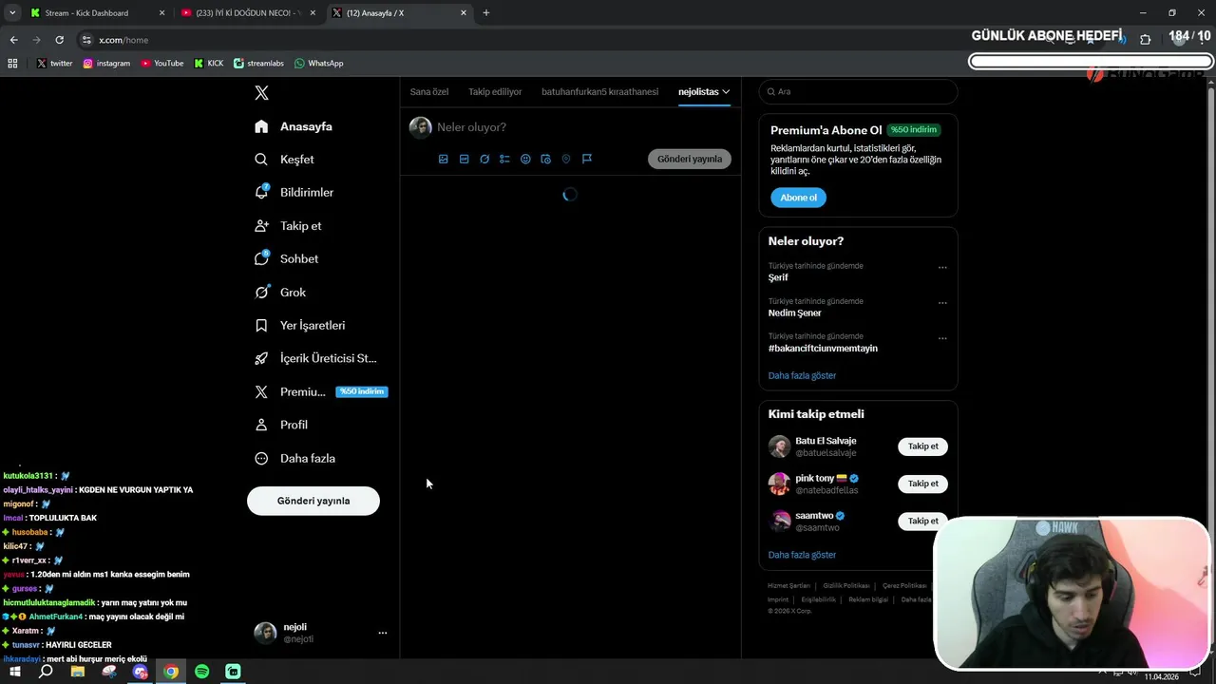Add a poll to the post

504,159
